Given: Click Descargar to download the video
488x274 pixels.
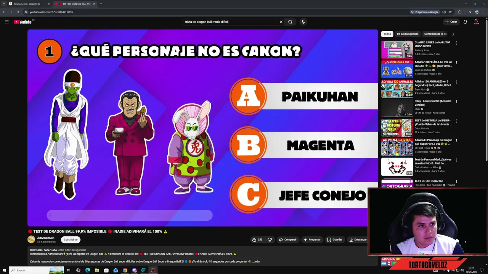Looking at the screenshot, I should point(358,239).
